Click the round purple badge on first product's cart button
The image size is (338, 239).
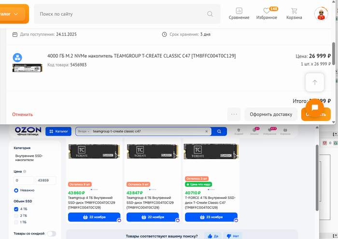119,220
